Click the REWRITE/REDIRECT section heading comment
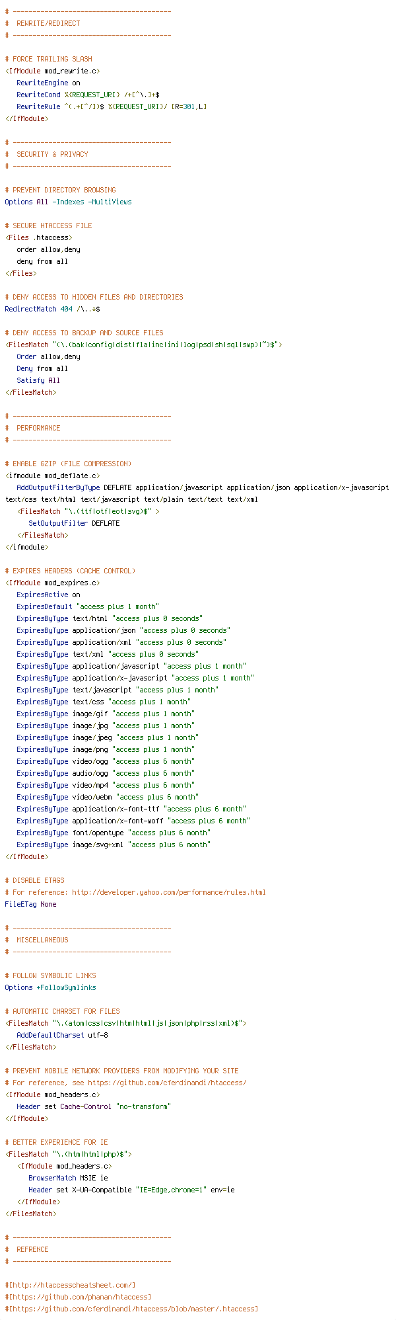The height and width of the screenshot is (1320, 396). click(42, 23)
